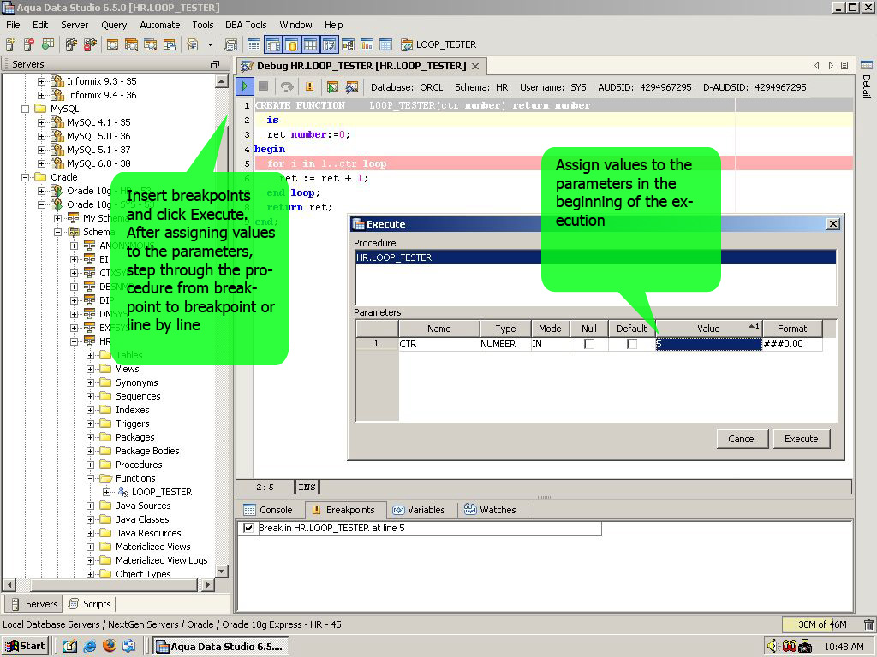877x657 pixels.
Task: Switch to the Variables tab
Action: pos(419,510)
